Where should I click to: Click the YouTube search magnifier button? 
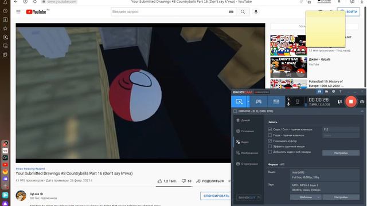[243, 11]
